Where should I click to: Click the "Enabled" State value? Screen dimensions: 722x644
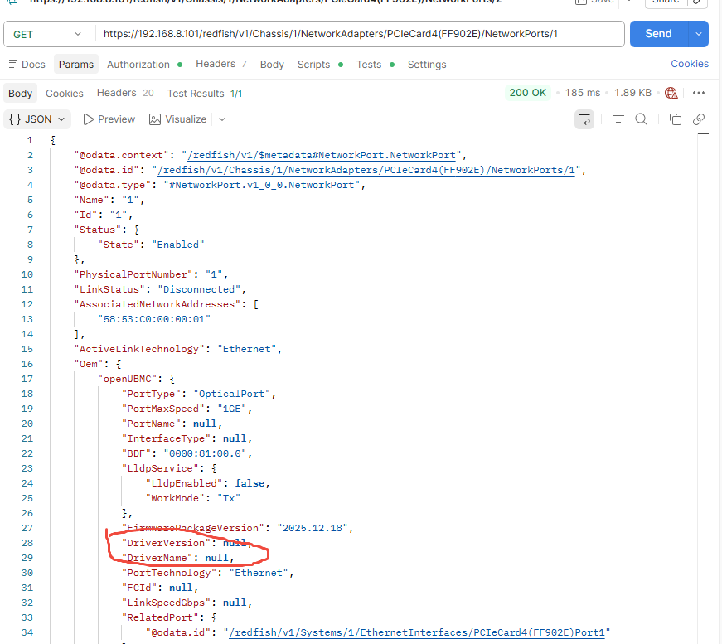177,245
